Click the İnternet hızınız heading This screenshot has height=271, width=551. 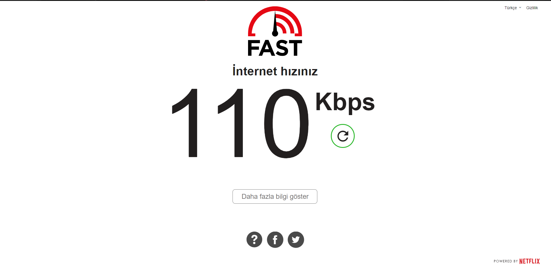point(275,71)
